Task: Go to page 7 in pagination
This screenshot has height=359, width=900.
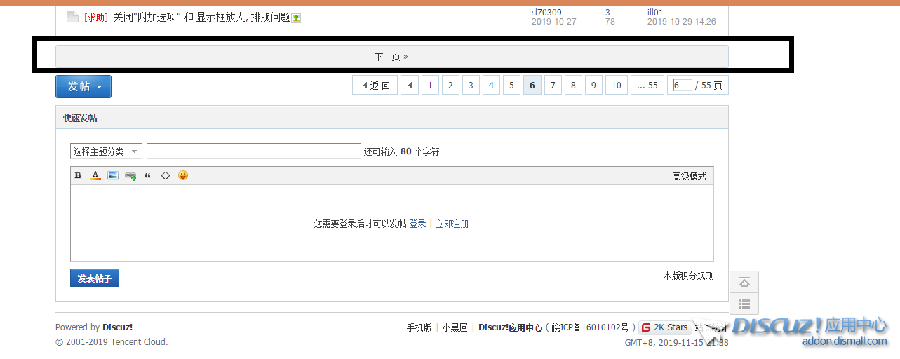Action: click(553, 86)
